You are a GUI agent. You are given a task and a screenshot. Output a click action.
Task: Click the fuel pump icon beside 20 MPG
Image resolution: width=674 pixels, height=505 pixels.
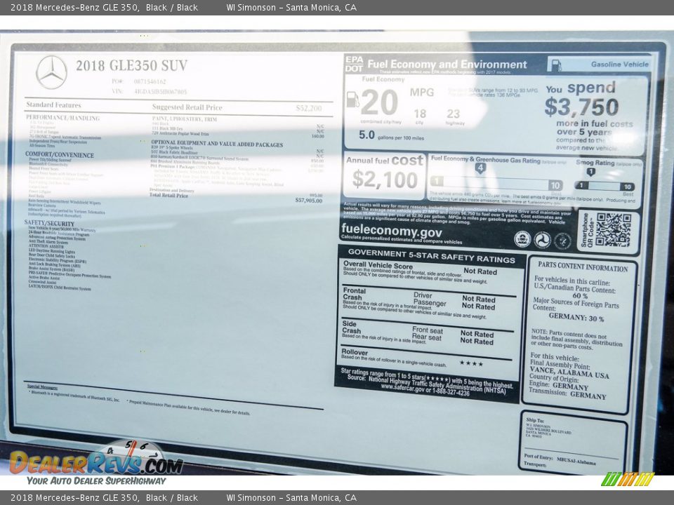click(352, 99)
